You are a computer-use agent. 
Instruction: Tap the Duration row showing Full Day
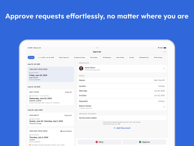(x=122, y=86)
